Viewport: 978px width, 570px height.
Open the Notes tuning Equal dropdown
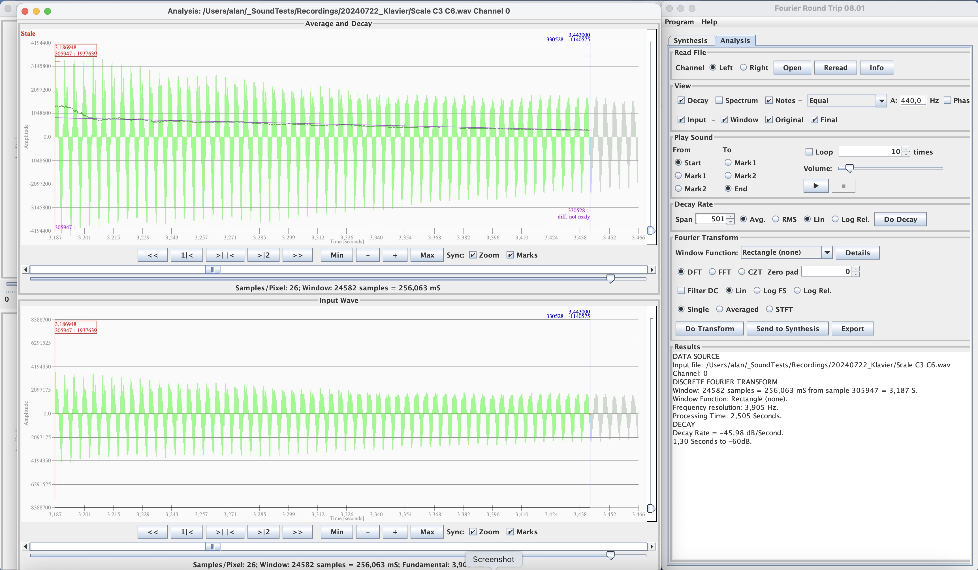tap(881, 101)
